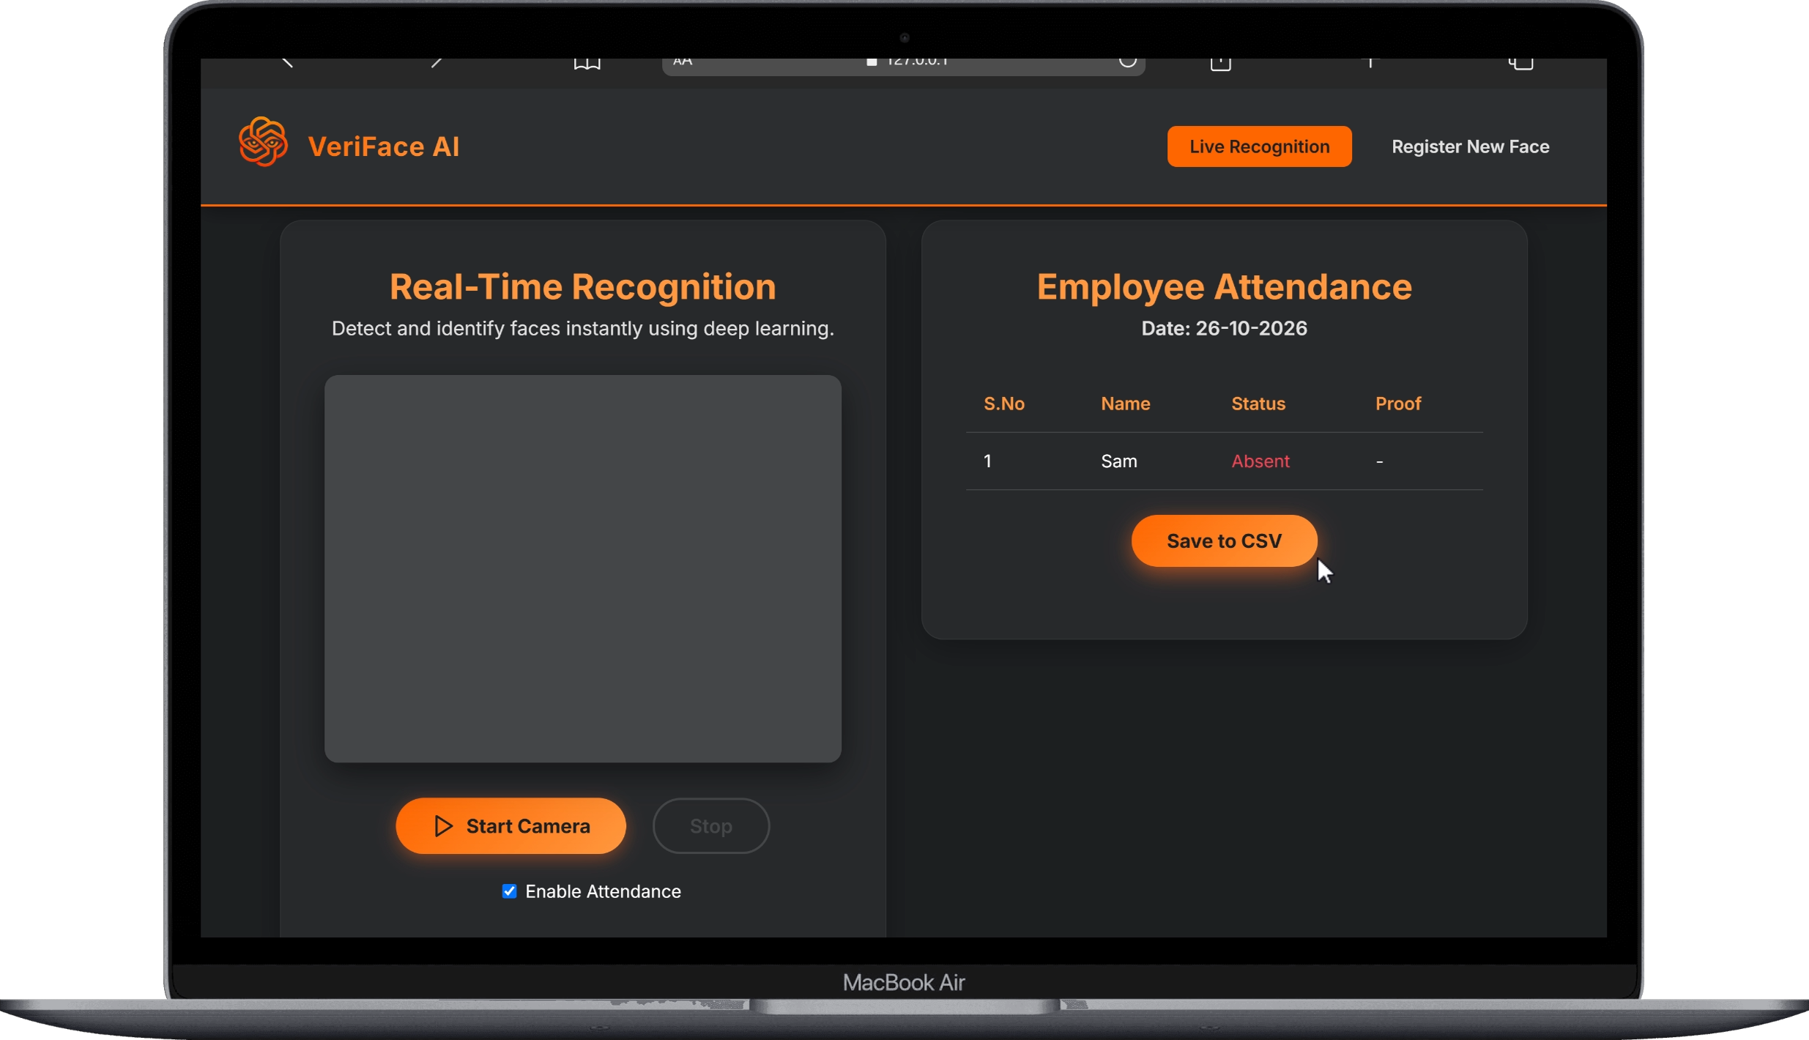This screenshot has height=1040, width=1809.
Task: Click the disabled Stop button
Action: [x=710, y=825]
